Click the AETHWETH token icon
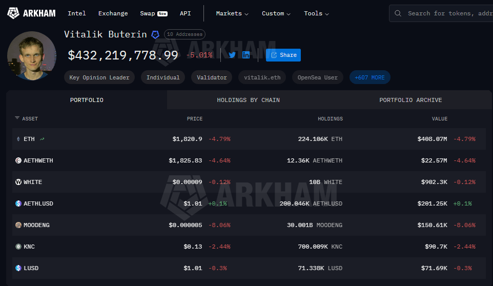The width and height of the screenshot is (493, 286). (x=18, y=160)
